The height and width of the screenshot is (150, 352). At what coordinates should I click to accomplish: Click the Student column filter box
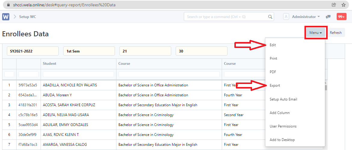coord(78,74)
